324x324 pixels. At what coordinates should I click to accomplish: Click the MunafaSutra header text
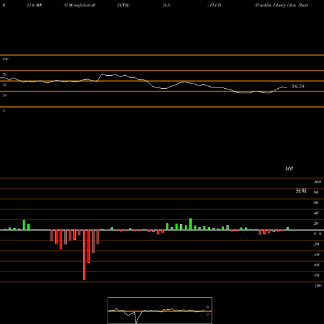click(82, 5)
